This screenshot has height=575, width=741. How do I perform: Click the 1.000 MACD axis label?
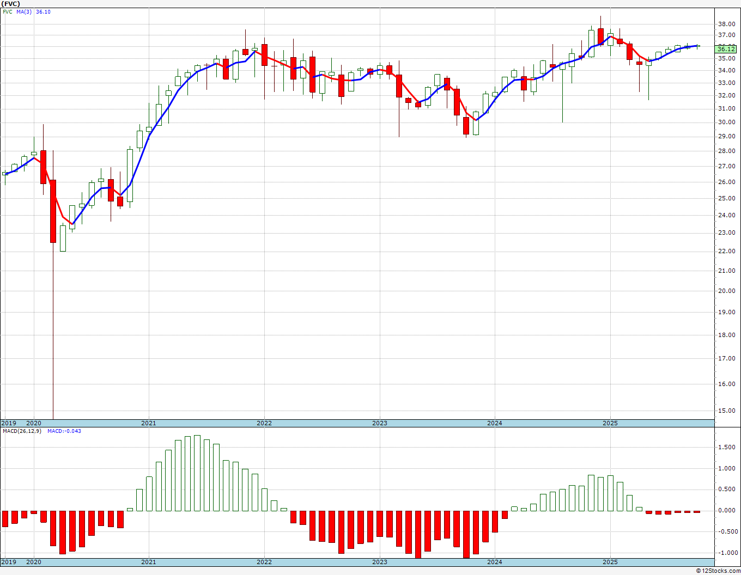(727, 468)
